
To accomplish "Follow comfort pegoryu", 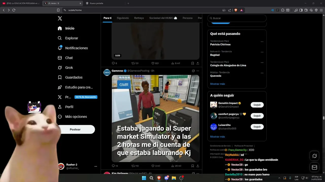I will point(257,116).
